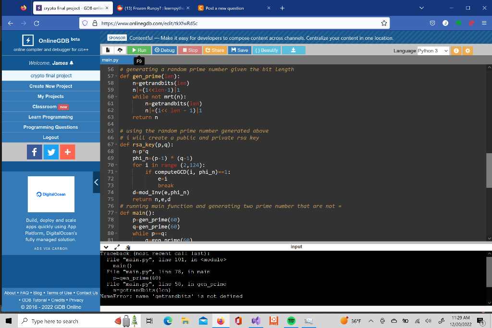Open the main.py editor tab
Screen dimensions: 492x328
111,60
